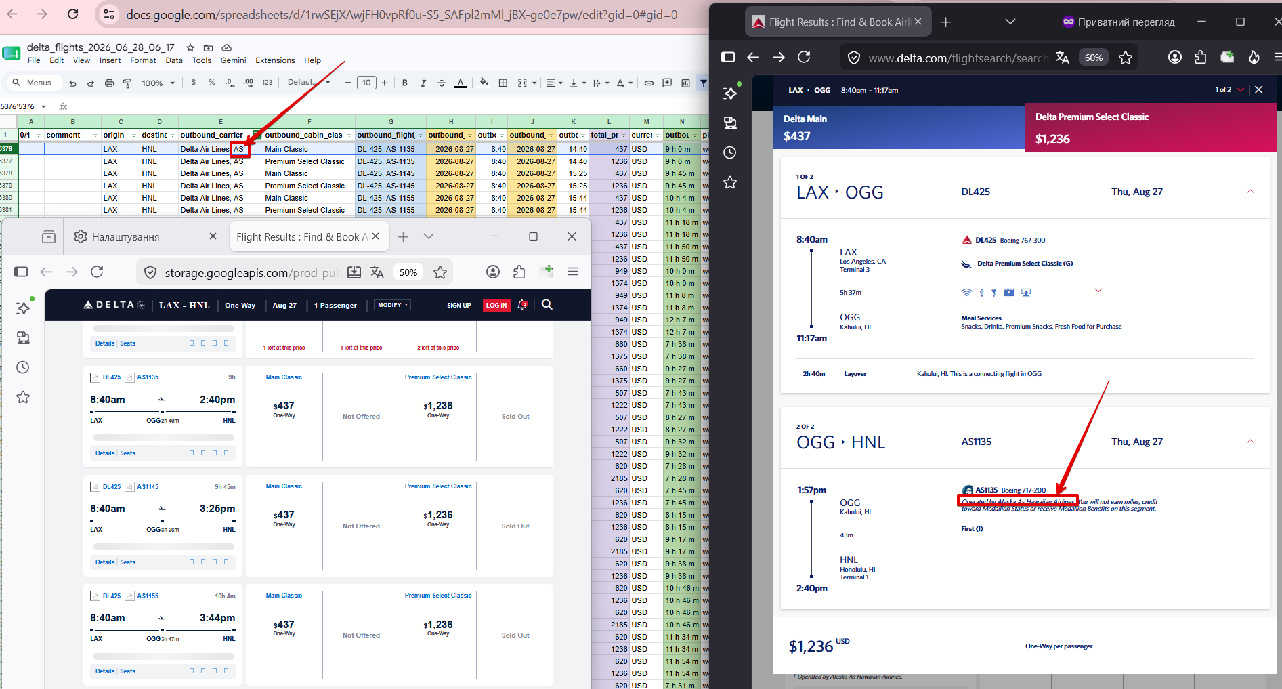Image resolution: width=1282 pixels, height=689 pixels.
Task: Insert a link using the Sheets toolbar
Action: (649, 83)
